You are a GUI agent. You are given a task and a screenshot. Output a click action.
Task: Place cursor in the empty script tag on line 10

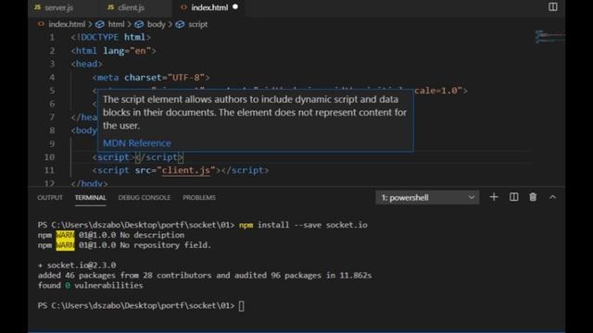[x=137, y=157]
